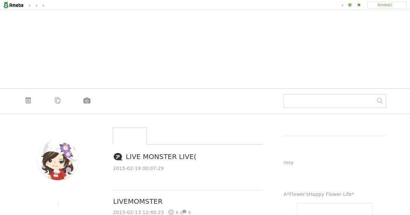This screenshot has height=215, width=410.
Task: Open the green crown ranking icon
Action: (x=350, y=5)
